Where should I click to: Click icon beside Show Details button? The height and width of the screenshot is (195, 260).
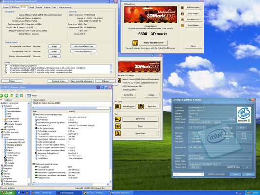(182, 26)
